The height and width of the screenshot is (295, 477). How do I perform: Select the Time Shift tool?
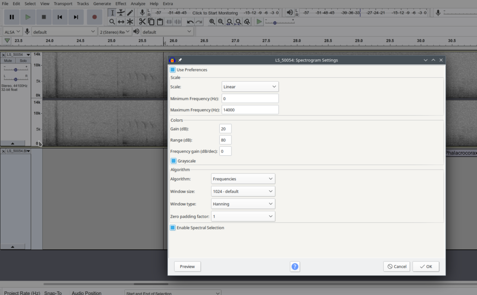121,22
